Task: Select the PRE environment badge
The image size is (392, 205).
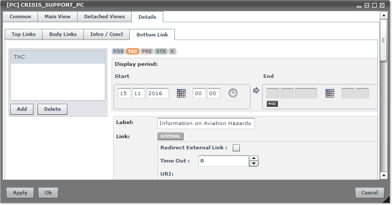Action: pos(147,51)
